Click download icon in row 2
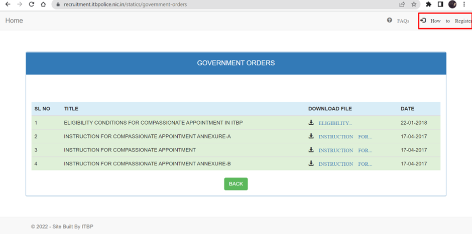 (x=311, y=136)
